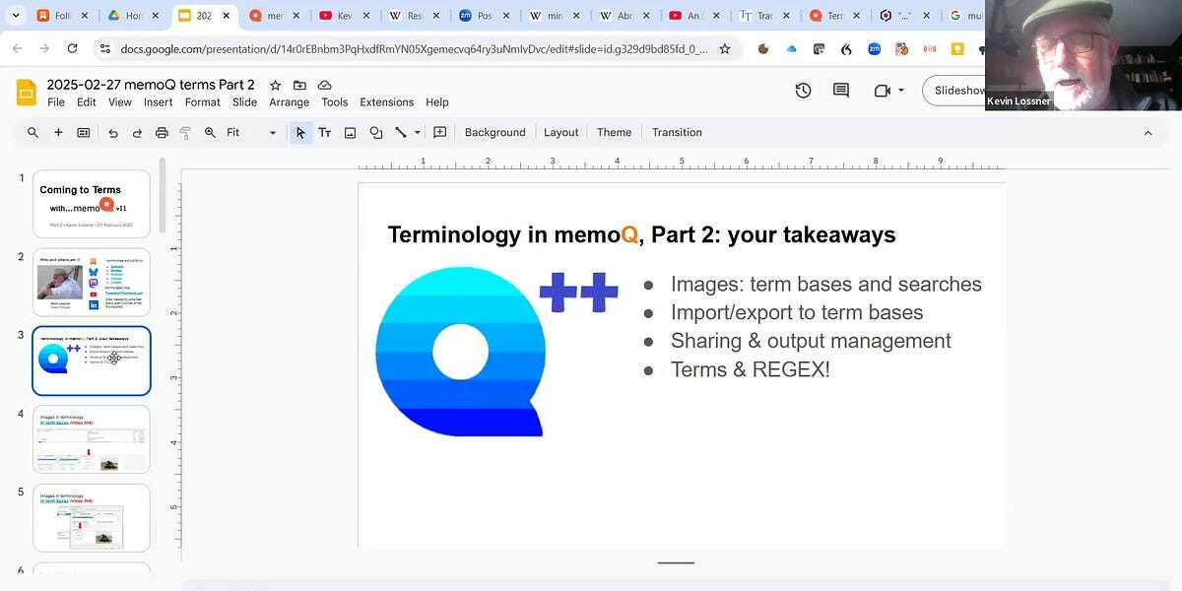Viewport: 1182px width, 591px height.
Task: Open the Chrome tab search dropdown
Action: click(16, 16)
